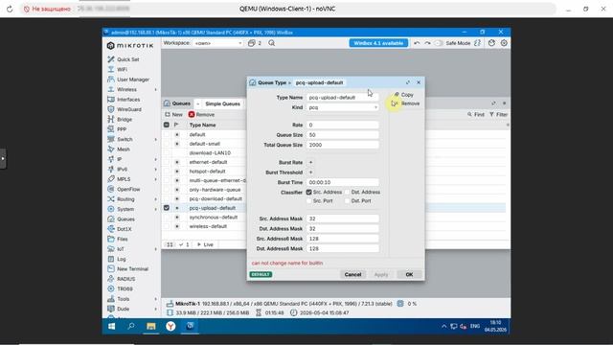Open File Explorer from taskbar
The height and width of the screenshot is (345, 613).
(151, 326)
